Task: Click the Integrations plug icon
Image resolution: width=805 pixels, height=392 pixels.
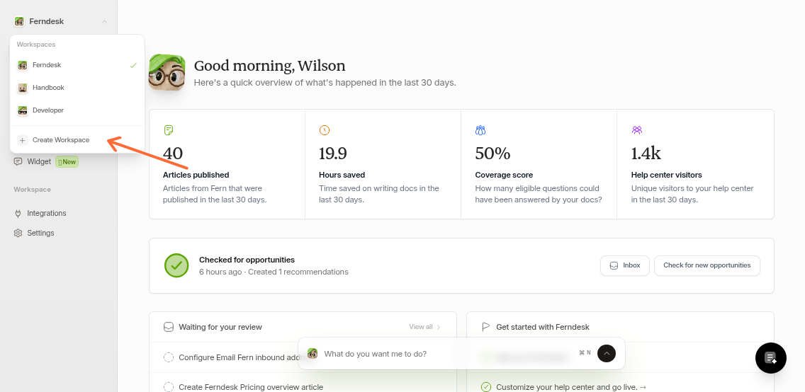Action: [18, 213]
